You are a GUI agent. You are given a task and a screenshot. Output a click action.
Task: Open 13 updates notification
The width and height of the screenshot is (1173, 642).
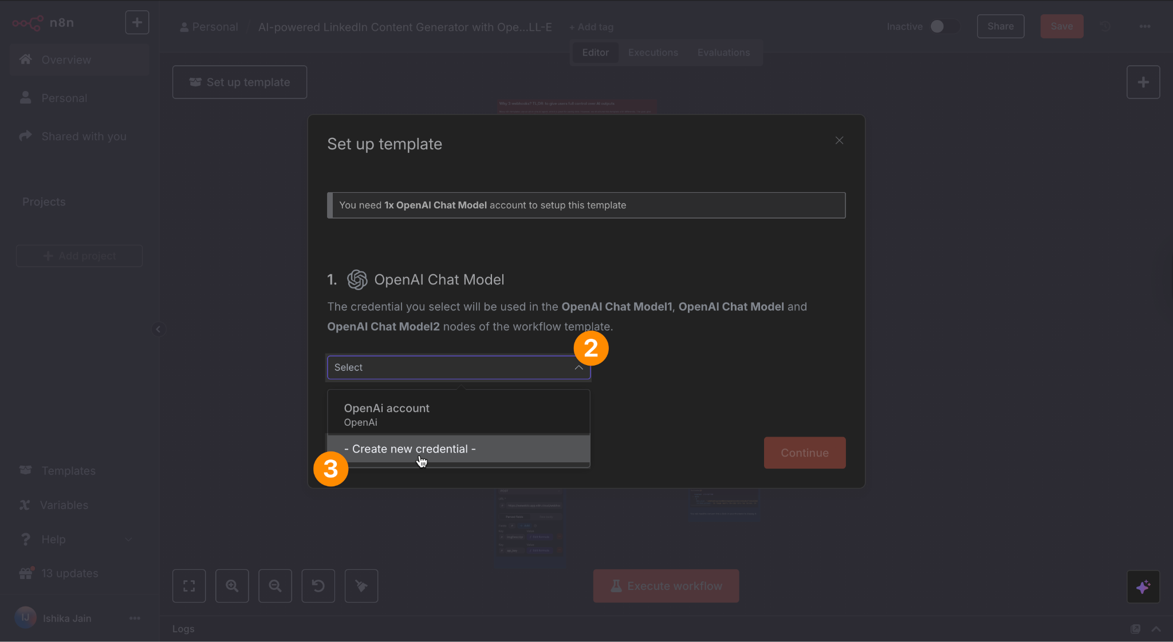pyautogui.click(x=80, y=573)
